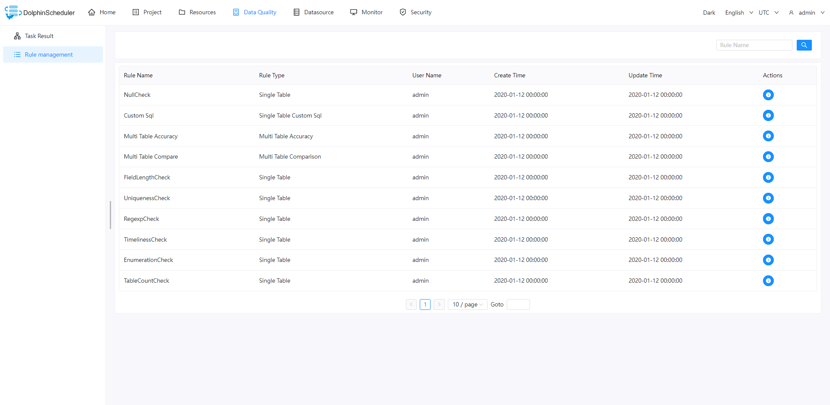
Task: Open the info action for UniquenessCheck rule
Action: (x=768, y=198)
